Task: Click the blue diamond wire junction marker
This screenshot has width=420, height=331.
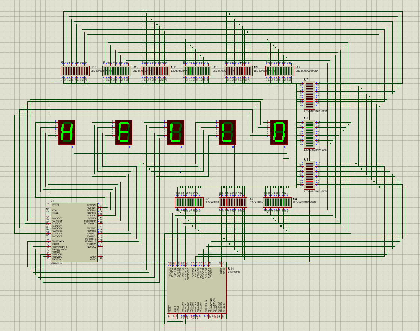Action: (x=180, y=171)
